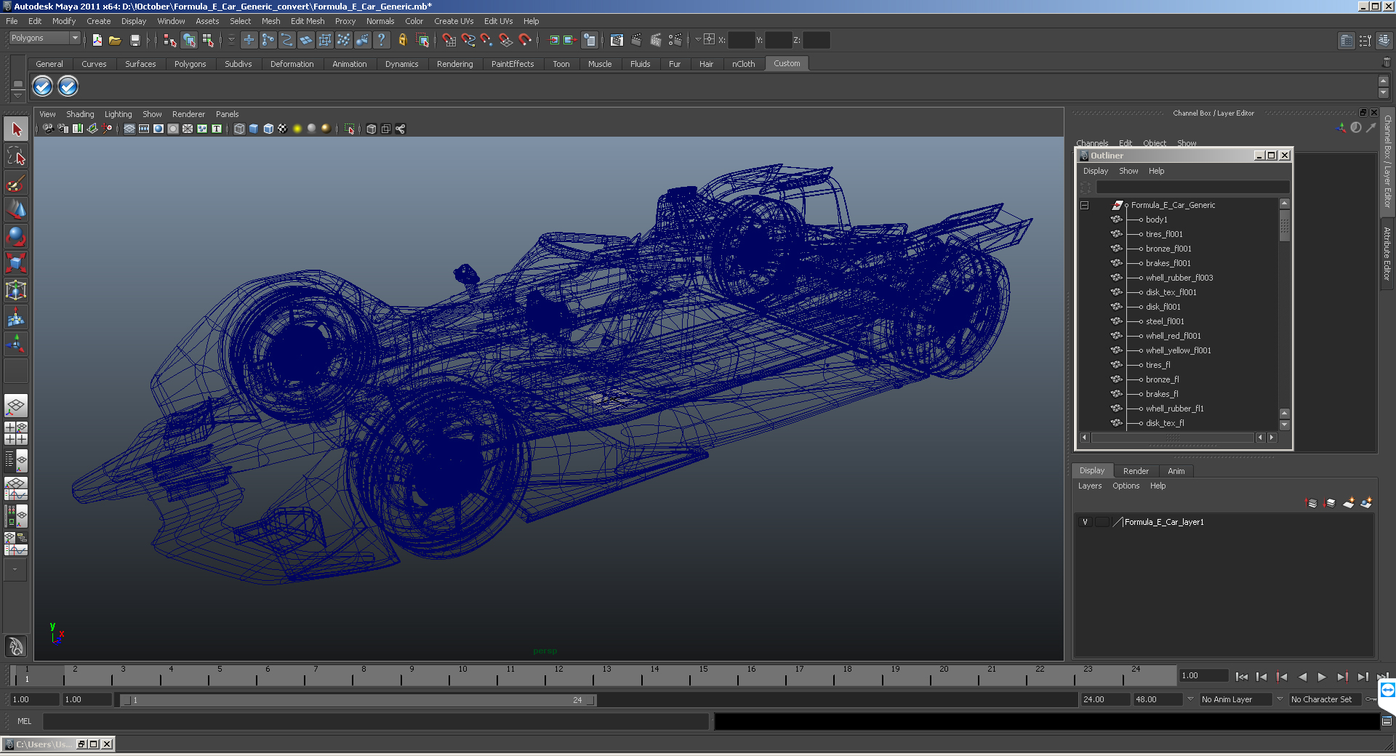The width and height of the screenshot is (1396, 756).
Task: Save the scene with the disk icon
Action: (x=135, y=40)
